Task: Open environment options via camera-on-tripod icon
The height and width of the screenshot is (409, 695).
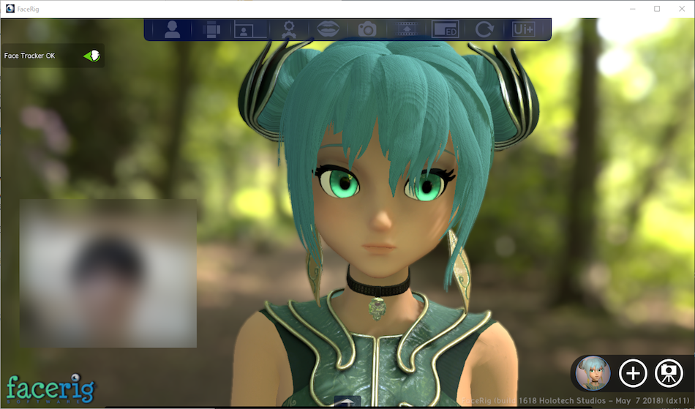Action: click(669, 373)
